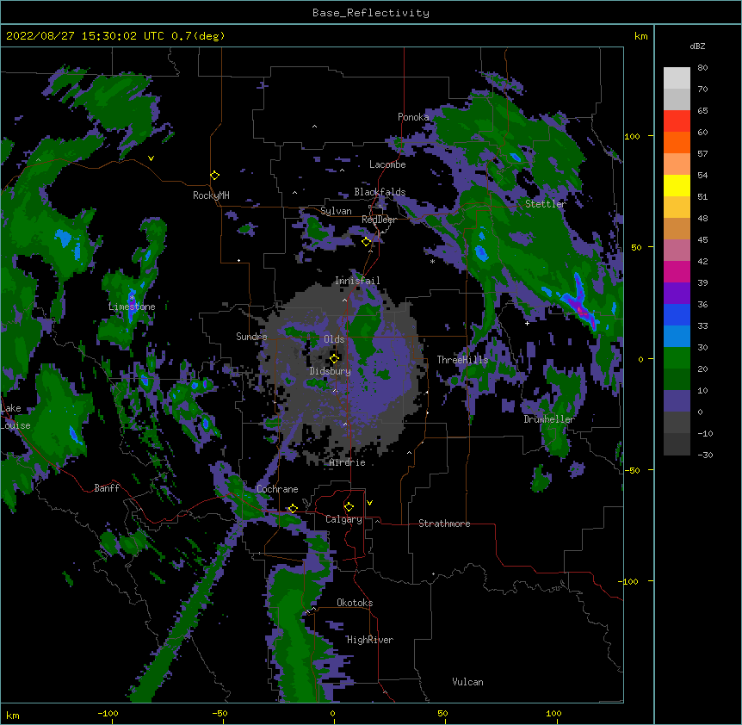
Task: Click the Olds city label
Action: click(334, 339)
